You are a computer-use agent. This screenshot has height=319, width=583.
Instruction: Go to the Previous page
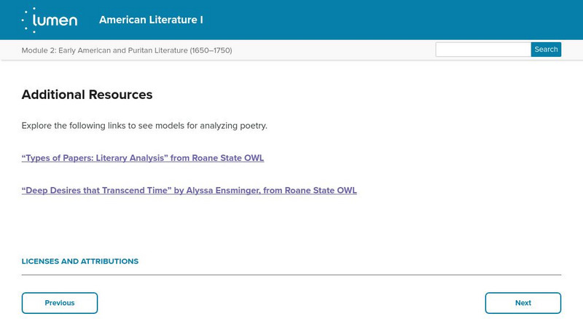point(60,303)
